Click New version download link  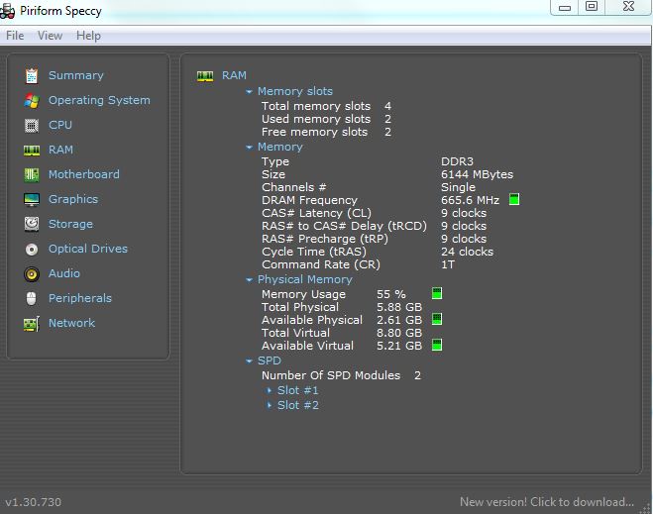click(547, 502)
